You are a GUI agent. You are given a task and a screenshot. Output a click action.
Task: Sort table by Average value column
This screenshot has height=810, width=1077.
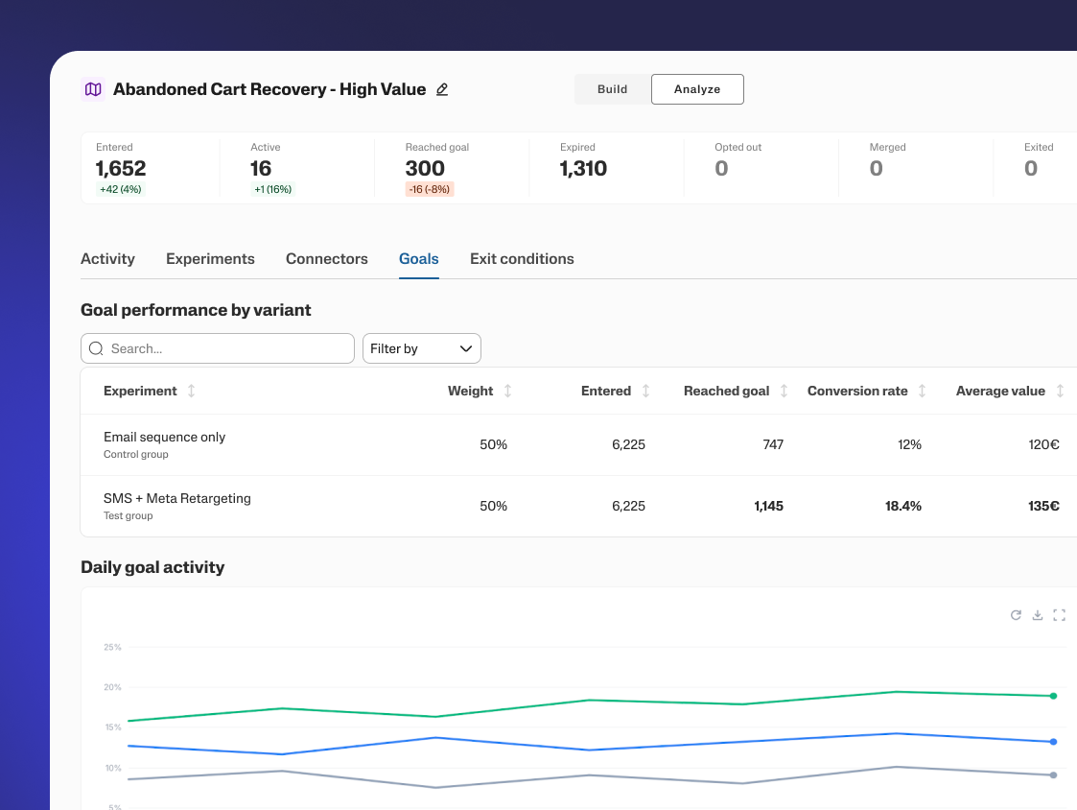[1060, 391]
